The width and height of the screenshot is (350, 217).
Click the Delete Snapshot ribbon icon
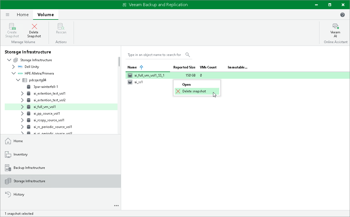(34, 26)
